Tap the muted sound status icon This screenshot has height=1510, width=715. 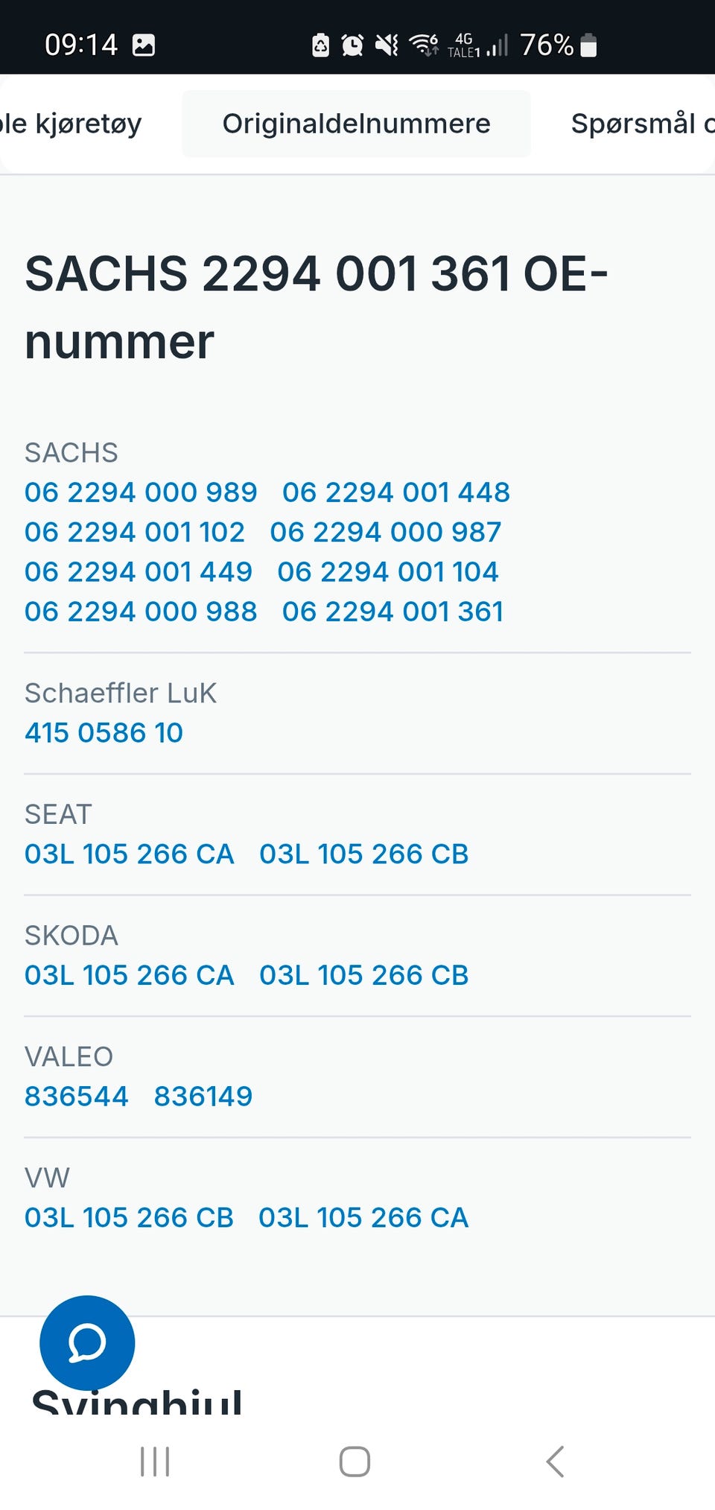click(387, 45)
